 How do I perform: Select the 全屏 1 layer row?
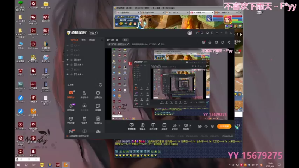point(84,74)
